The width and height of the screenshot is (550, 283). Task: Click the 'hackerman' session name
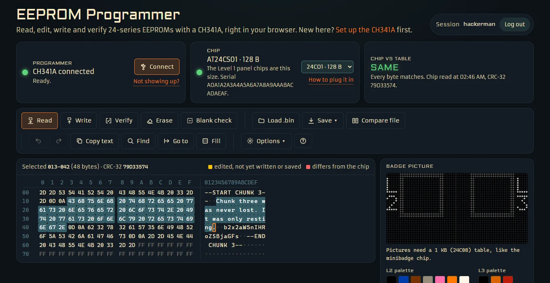point(479,24)
